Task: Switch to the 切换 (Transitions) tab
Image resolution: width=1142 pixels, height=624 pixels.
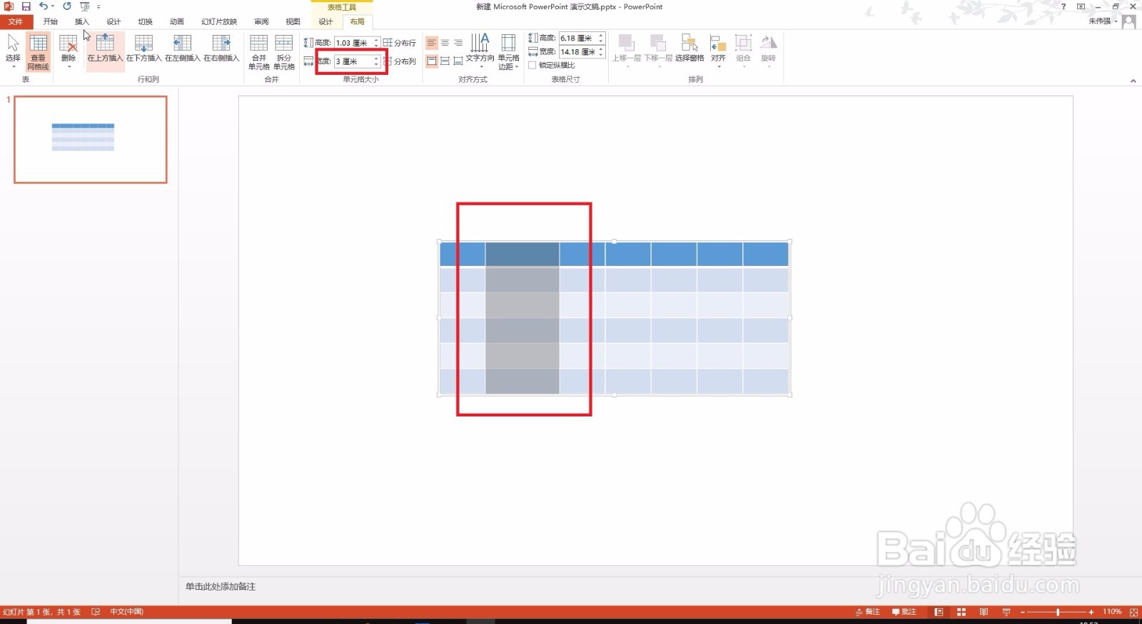Action: coord(145,21)
